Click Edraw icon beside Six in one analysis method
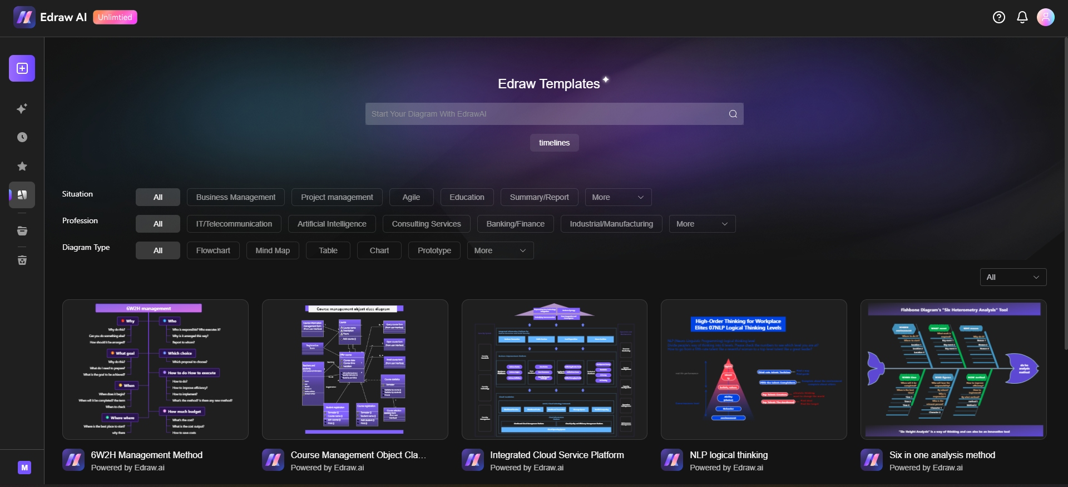The height and width of the screenshot is (487, 1068). click(x=872, y=460)
